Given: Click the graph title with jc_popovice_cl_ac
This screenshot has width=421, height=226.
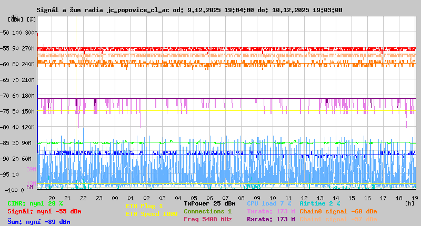Looking at the screenshot, I should tap(189, 10).
